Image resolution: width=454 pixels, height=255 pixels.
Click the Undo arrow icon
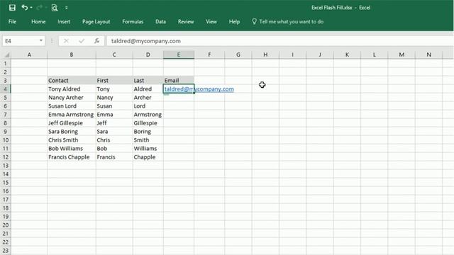tap(25, 8)
